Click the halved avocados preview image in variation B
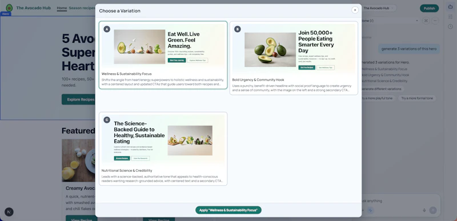The height and width of the screenshot is (221, 457). [270, 50]
